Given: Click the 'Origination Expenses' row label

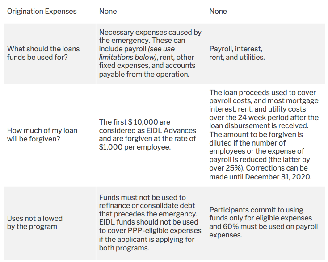Looking at the screenshot, I should (42, 11).
